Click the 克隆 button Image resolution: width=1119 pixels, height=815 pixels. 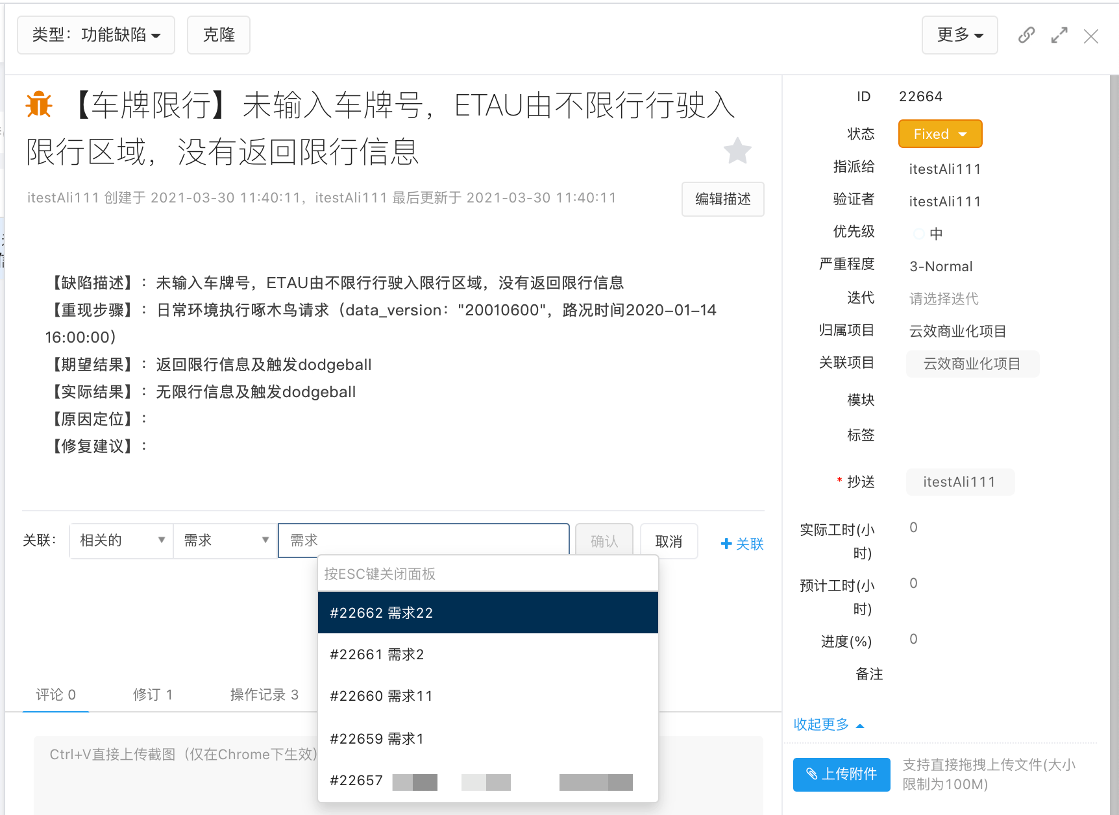coord(219,35)
